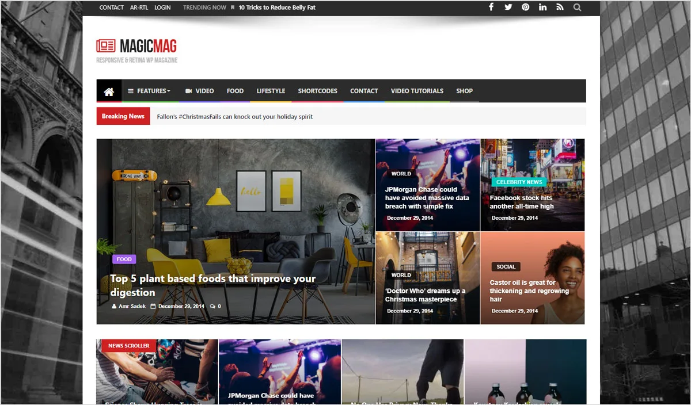
Task: Click the Trending Now label
Action: click(x=204, y=7)
